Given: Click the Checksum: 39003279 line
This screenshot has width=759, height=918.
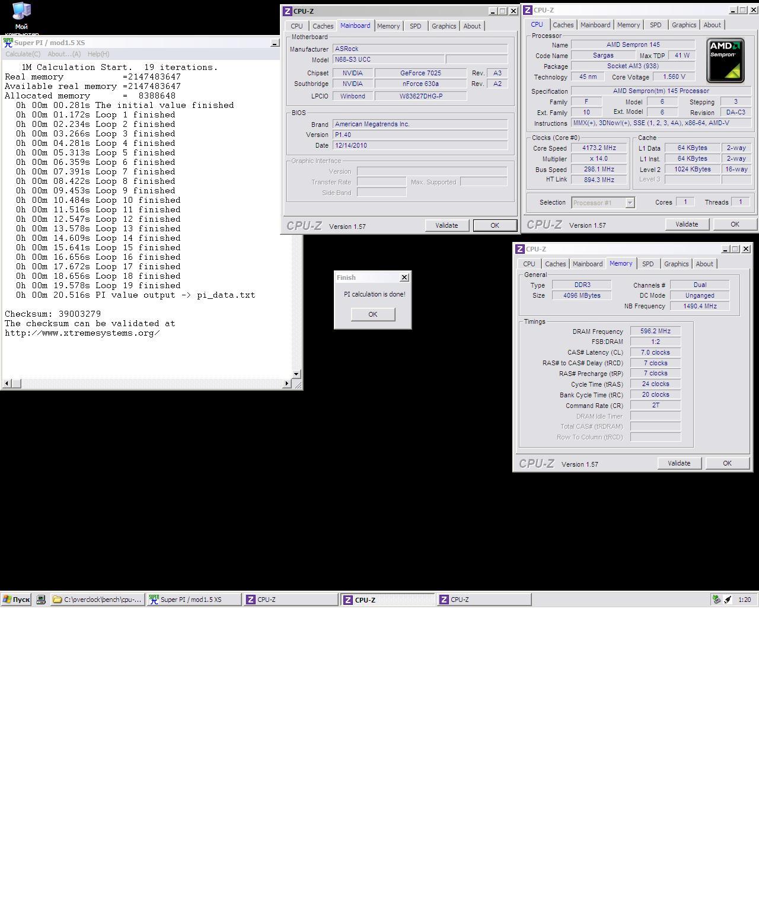Looking at the screenshot, I should [53, 314].
